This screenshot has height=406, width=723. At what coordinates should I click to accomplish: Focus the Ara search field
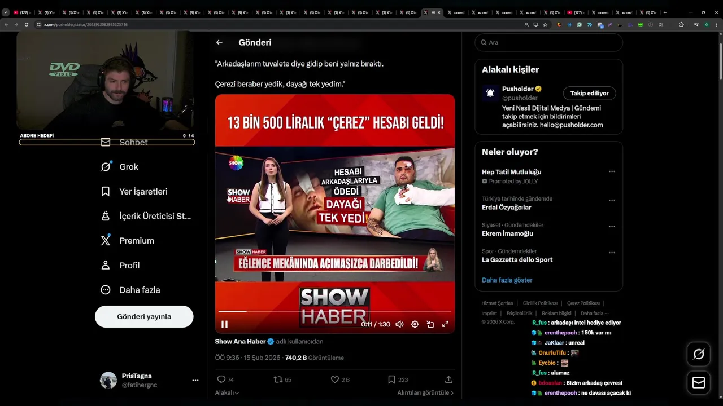click(548, 42)
